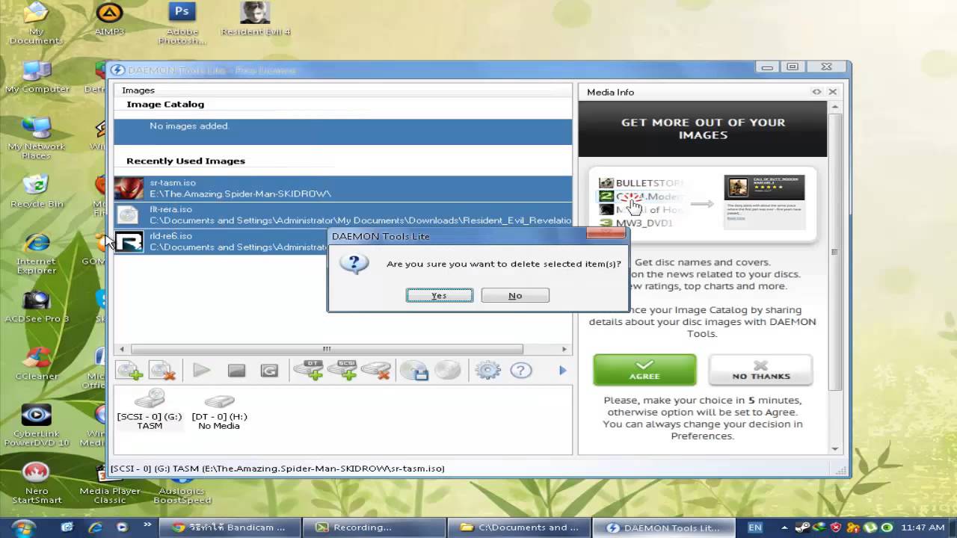Screen dimensions: 957x538
Task: Confirm deletion with Yes button
Action: pos(440,296)
